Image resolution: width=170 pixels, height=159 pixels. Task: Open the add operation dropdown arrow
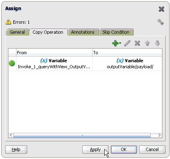coord(120,43)
